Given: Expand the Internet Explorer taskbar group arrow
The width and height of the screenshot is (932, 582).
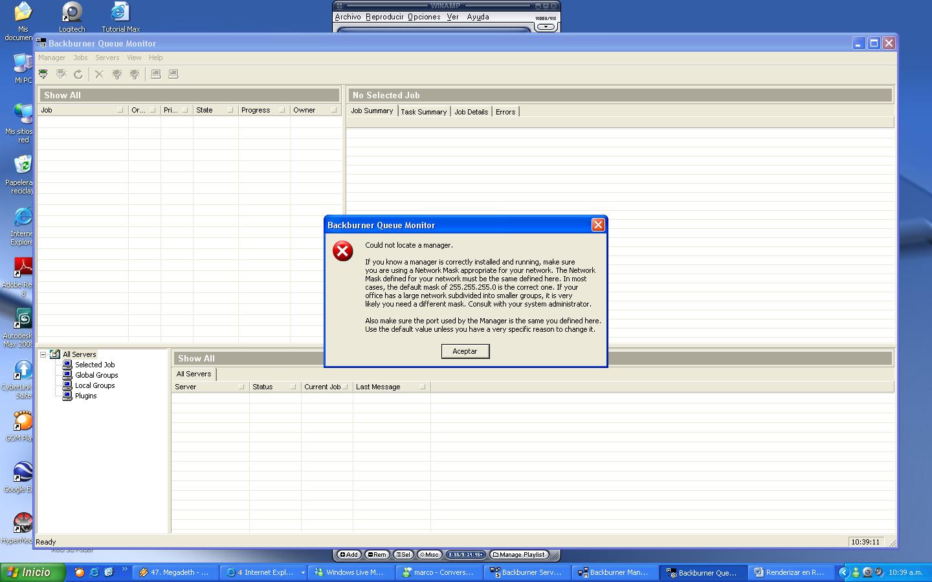Looking at the screenshot, I should point(302,572).
